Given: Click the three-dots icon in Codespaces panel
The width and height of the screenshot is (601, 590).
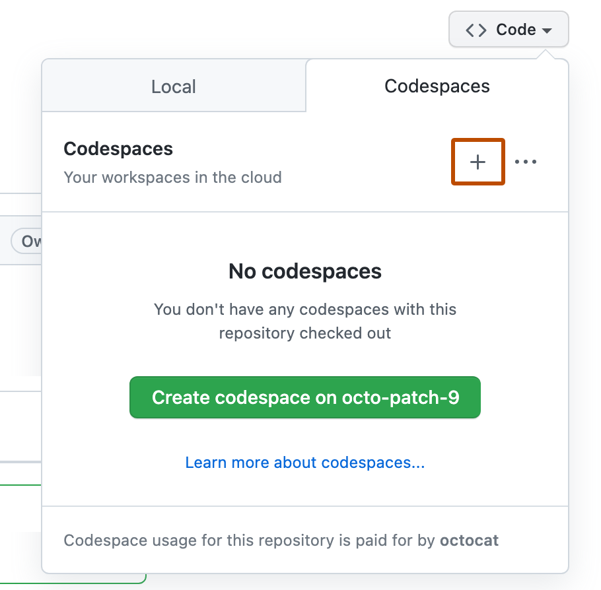Looking at the screenshot, I should click(x=526, y=162).
